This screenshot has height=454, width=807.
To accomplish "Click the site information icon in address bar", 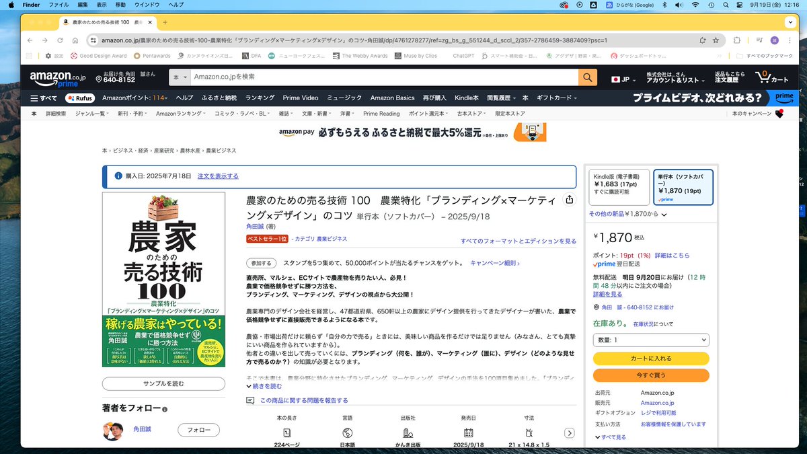I will coord(95,40).
